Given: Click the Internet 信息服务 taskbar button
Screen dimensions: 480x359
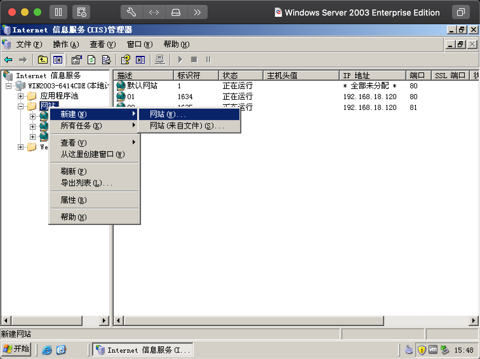Looking at the screenshot, I should (x=143, y=350).
